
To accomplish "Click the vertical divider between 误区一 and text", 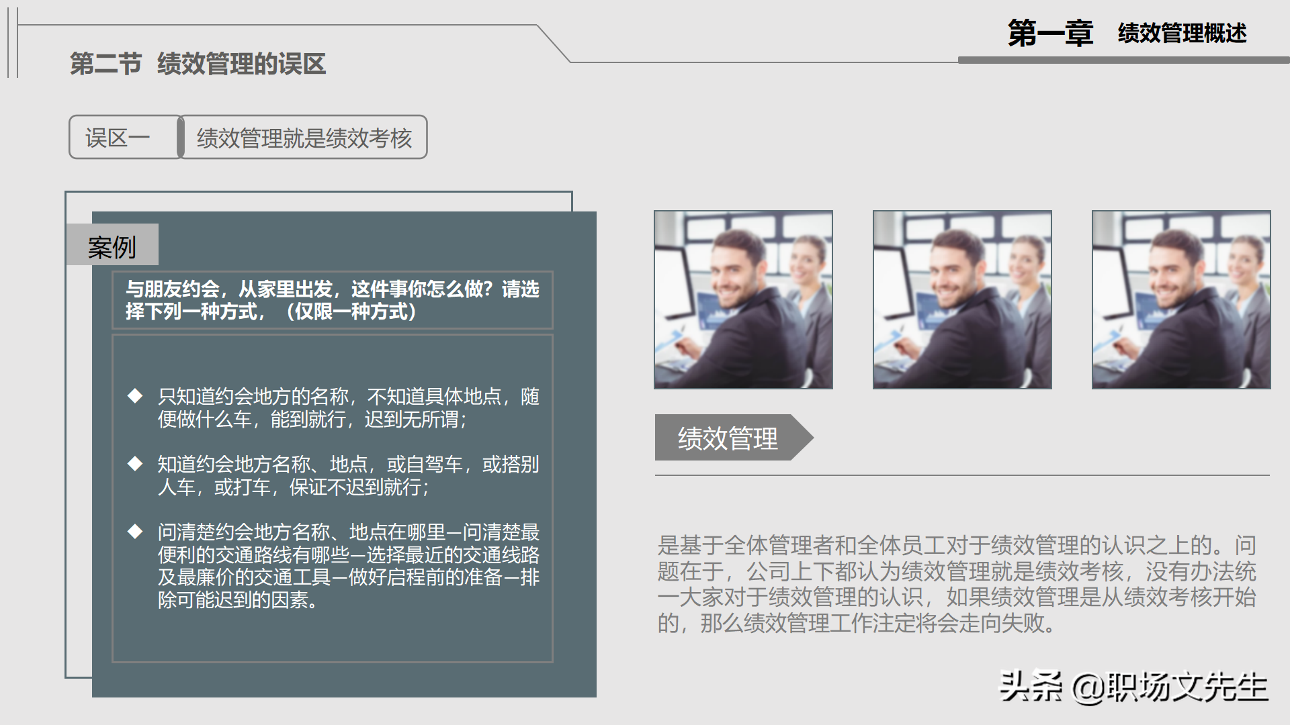I will point(180,138).
